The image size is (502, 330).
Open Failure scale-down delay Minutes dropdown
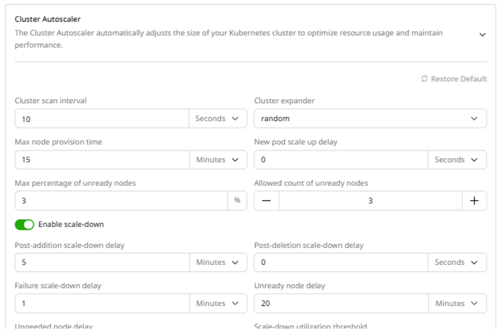(x=218, y=303)
